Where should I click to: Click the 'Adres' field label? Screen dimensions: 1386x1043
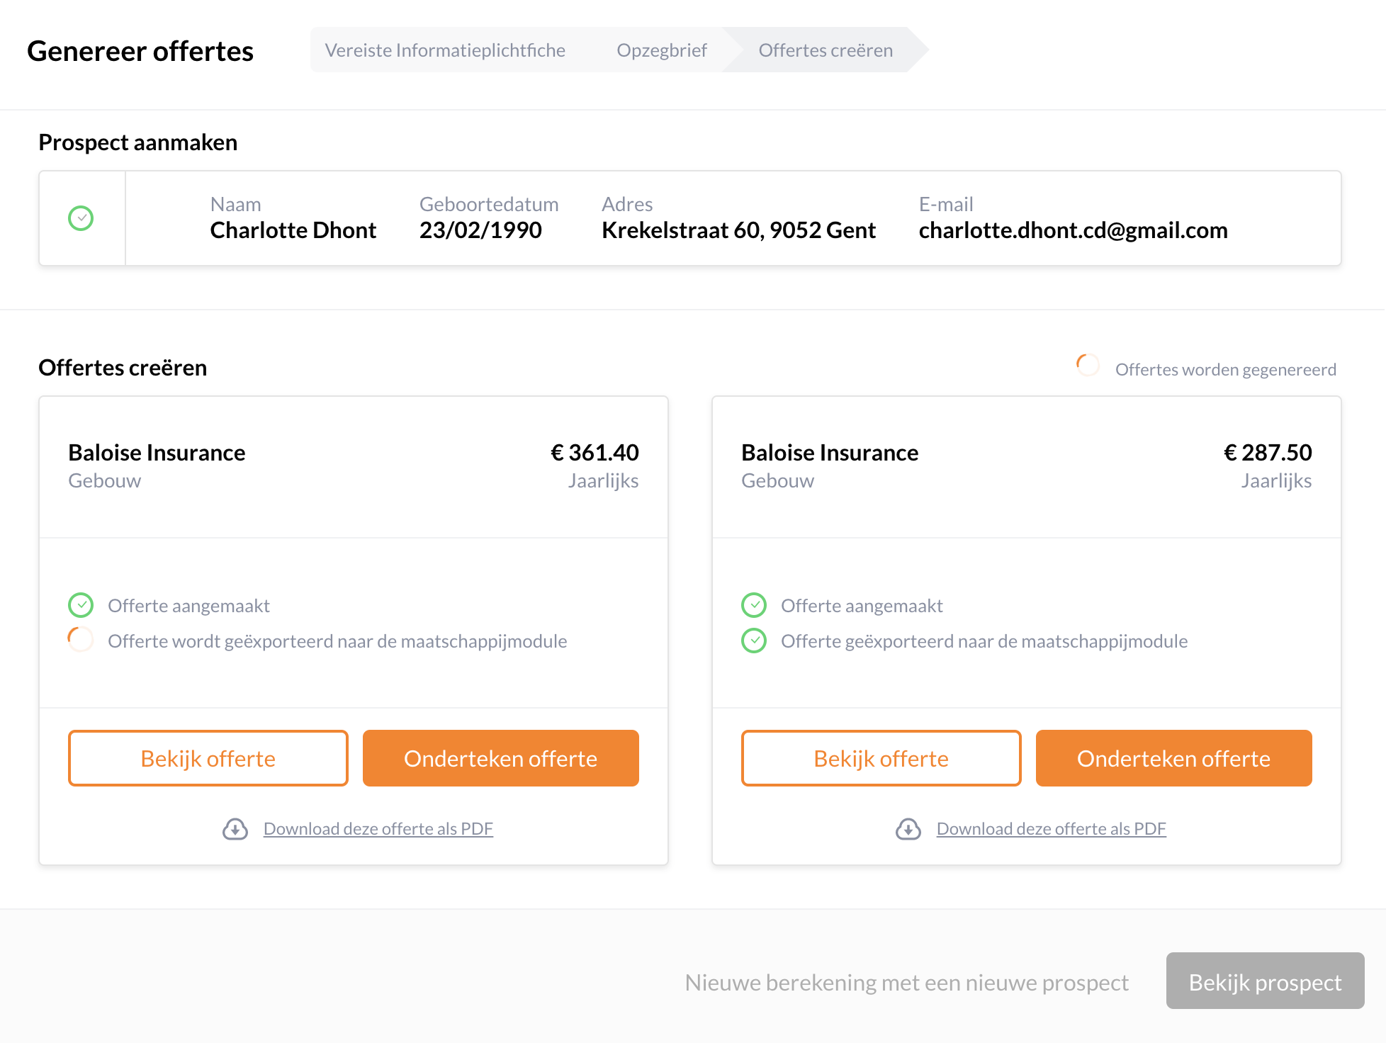point(627,204)
